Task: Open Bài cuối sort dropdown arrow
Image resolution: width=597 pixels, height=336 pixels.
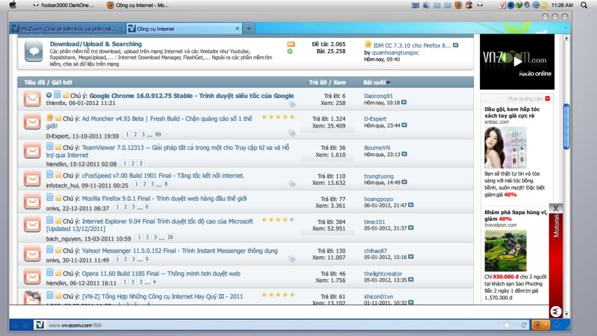Action: click(x=388, y=83)
